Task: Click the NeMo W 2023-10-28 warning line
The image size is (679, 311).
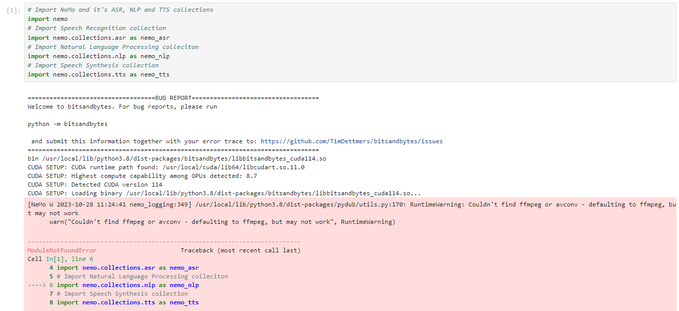Action: [352, 209]
